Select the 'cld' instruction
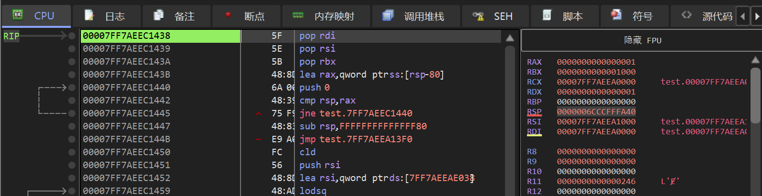This screenshot has height=196, width=762. 307,152
